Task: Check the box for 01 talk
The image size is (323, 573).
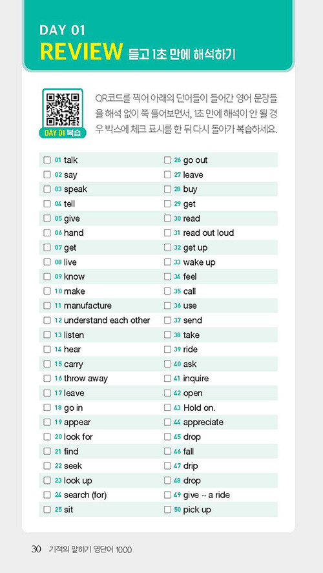Action: click(47, 160)
